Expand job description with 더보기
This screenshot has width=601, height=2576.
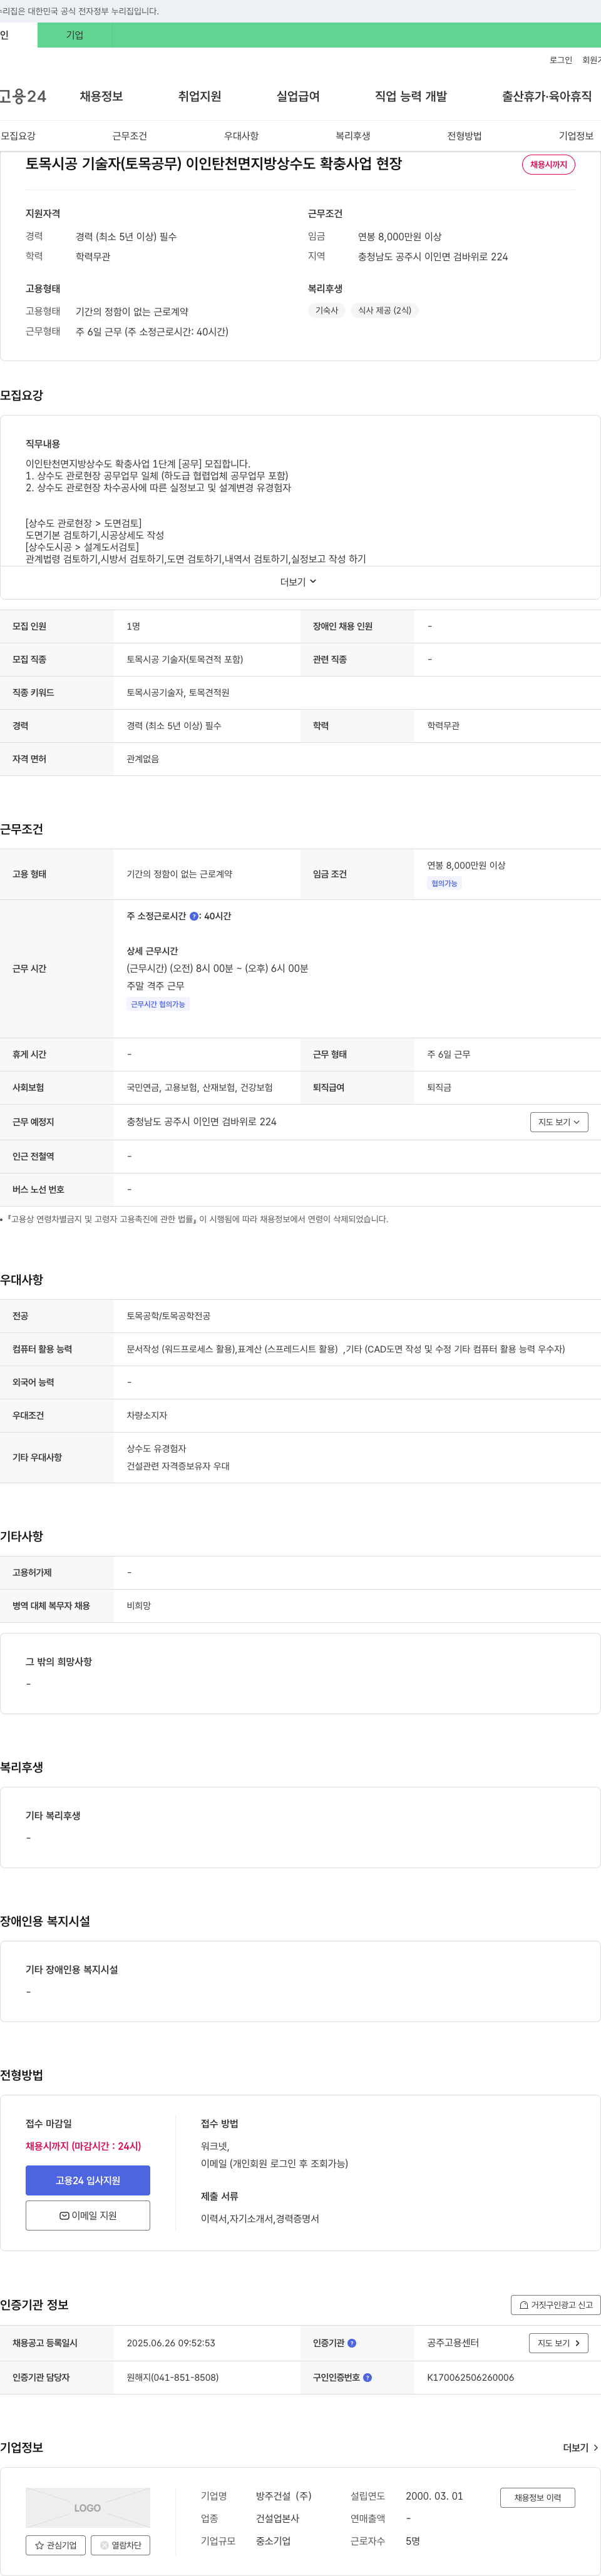[298, 582]
